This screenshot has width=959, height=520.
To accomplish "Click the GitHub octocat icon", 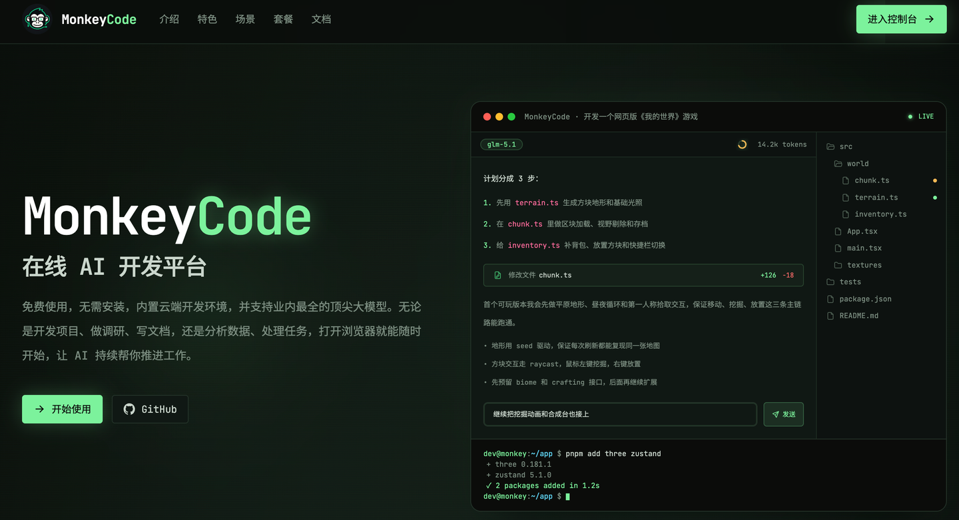I will click(x=129, y=409).
